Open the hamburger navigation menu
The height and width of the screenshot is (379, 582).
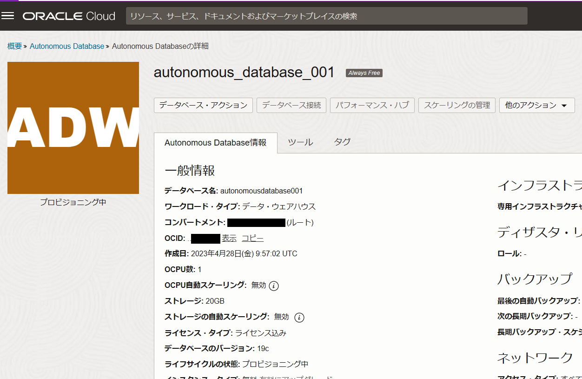8,16
